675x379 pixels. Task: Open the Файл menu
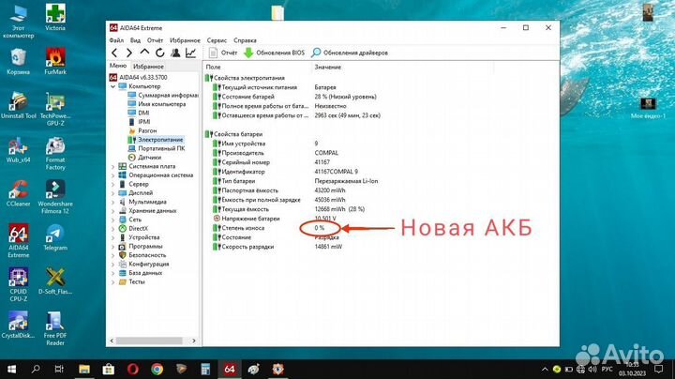click(116, 40)
